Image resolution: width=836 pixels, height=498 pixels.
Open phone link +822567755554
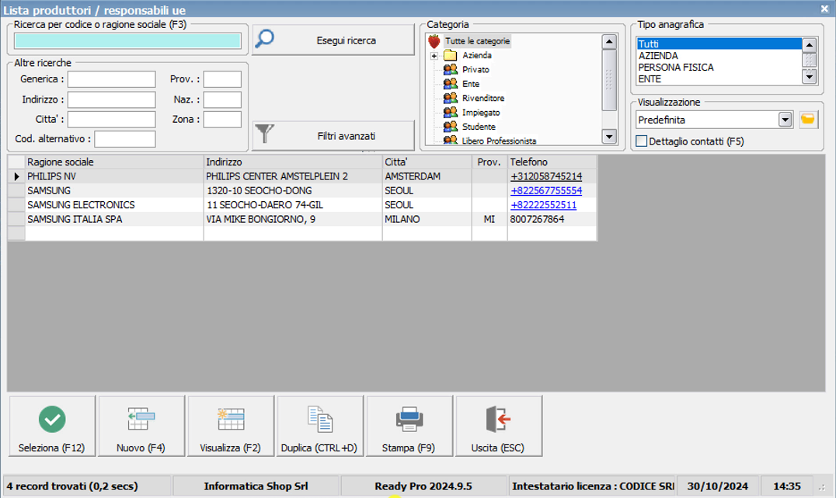[546, 190]
